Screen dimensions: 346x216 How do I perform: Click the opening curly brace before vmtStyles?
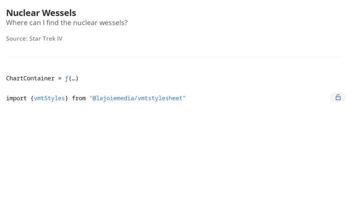(32, 98)
